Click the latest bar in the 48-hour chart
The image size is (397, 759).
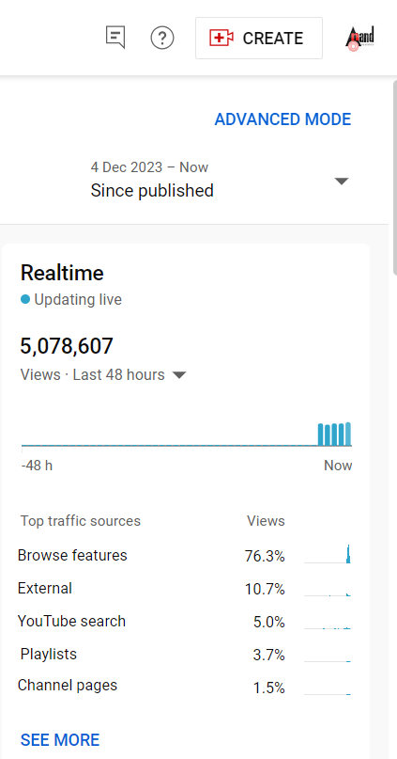pos(348,434)
